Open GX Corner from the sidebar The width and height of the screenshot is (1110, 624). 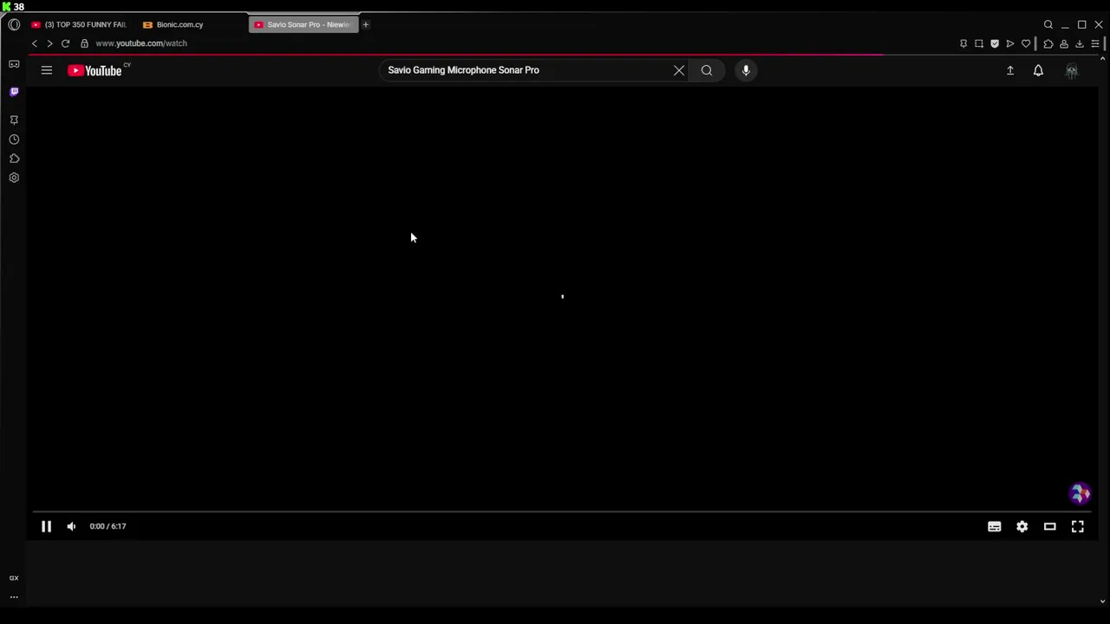pyautogui.click(x=14, y=64)
